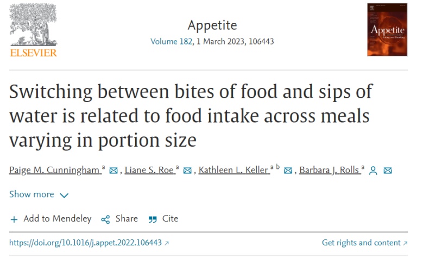Screen dimensions: 423x259
Task: Click the Cite quotation-mark icon
Action: pos(153,219)
